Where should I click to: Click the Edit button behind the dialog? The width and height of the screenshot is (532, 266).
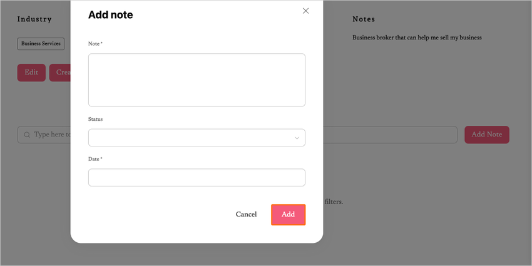click(x=31, y=73)
